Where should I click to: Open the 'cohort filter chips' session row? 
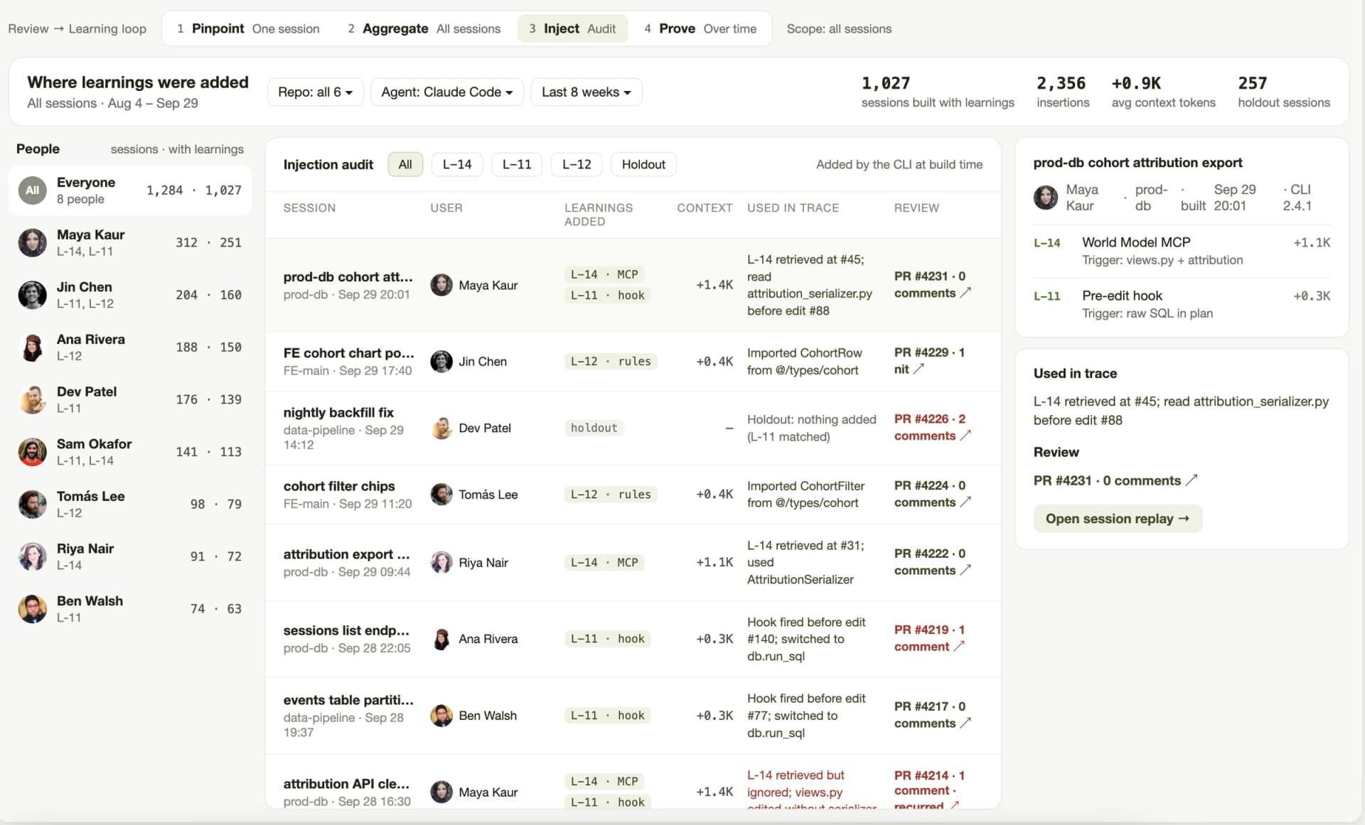633,495
